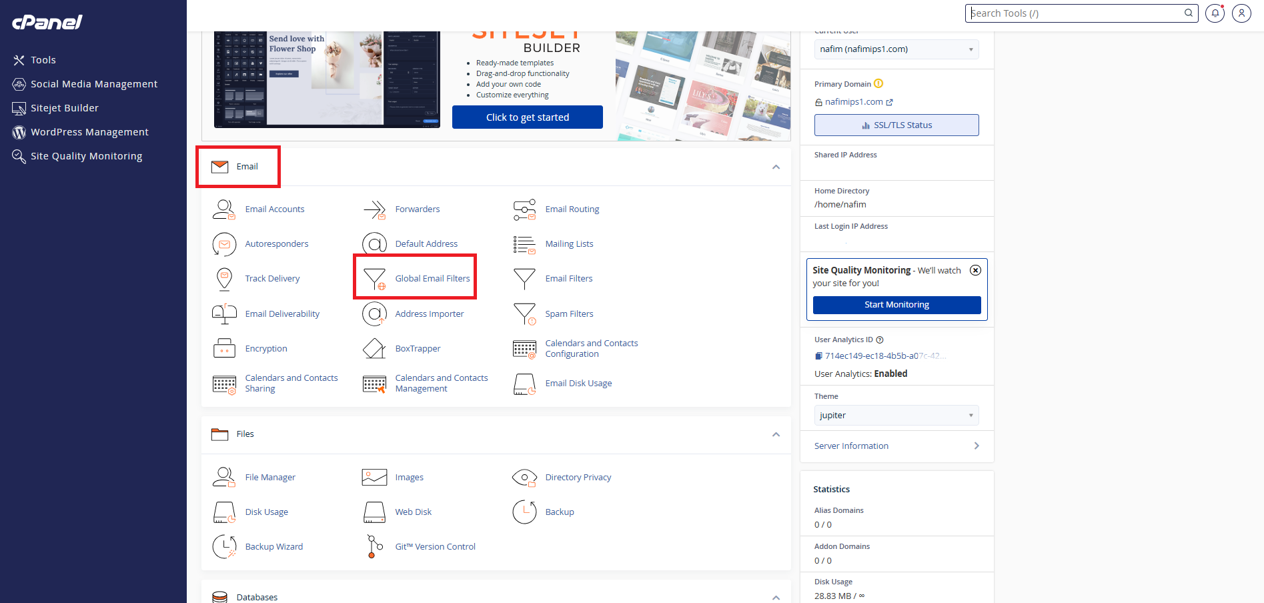Click the File Manager icon
The width and height of the screenshot is (1264, 603).
click(224, 478)
